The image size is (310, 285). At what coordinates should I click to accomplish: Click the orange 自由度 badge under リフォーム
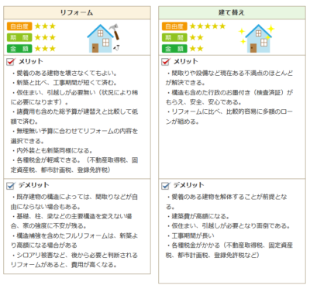pyautogui.click(x=19, y=26)
